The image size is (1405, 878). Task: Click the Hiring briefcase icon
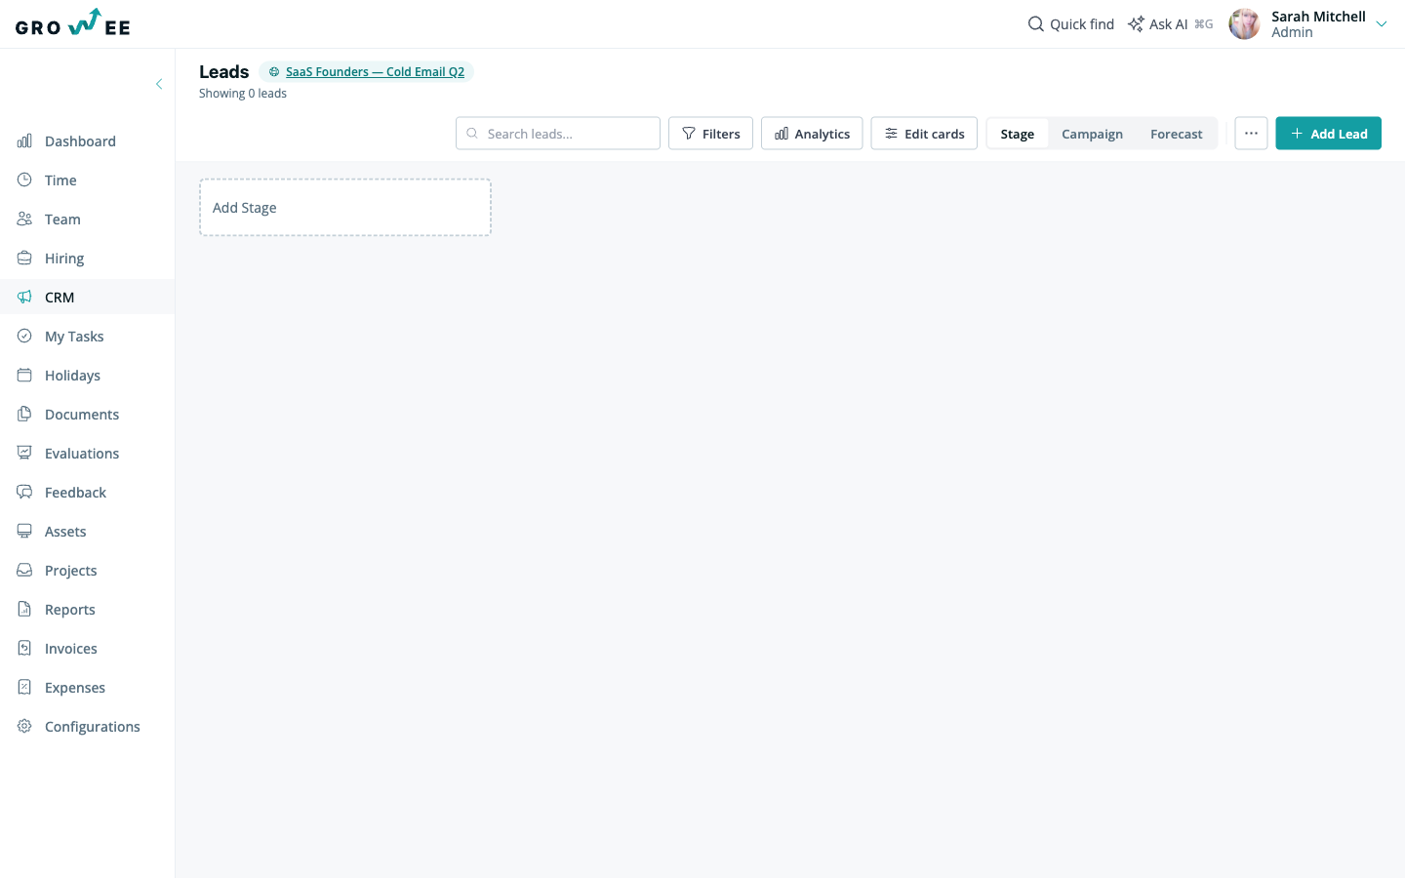[24, 259]
